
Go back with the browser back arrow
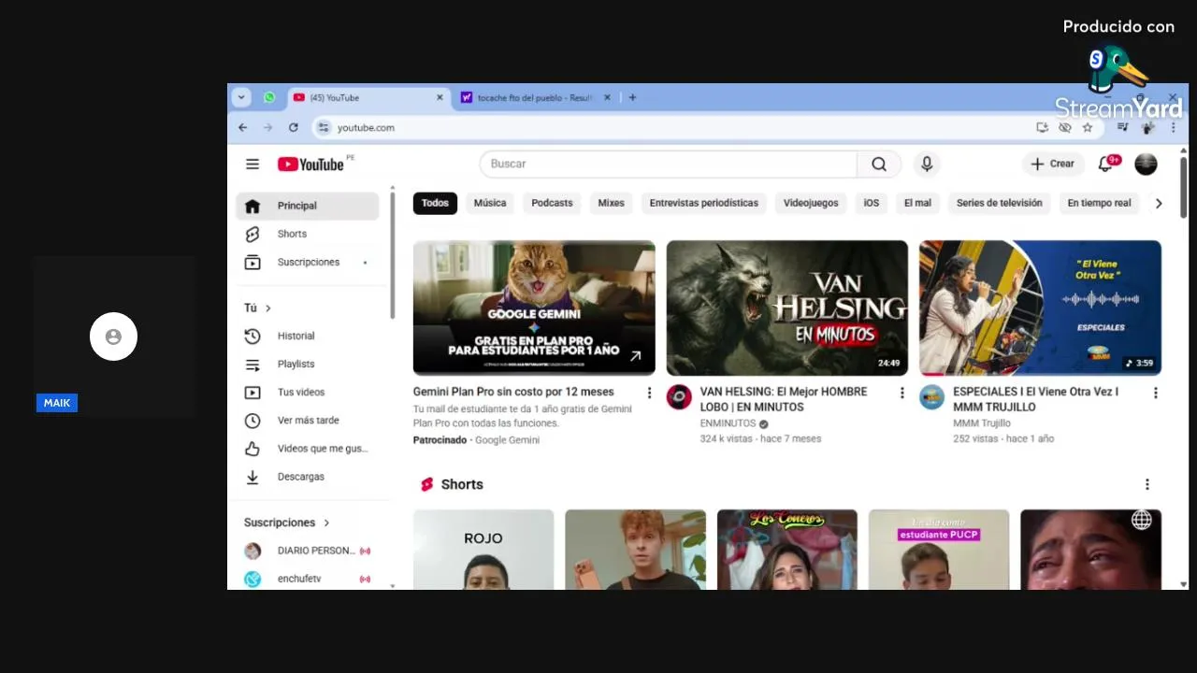coord(243,127)
